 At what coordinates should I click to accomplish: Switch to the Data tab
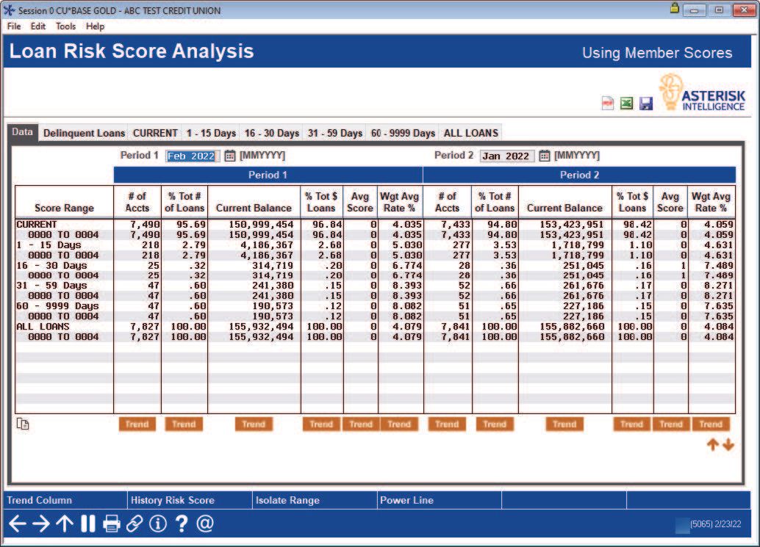click(22, 131)
